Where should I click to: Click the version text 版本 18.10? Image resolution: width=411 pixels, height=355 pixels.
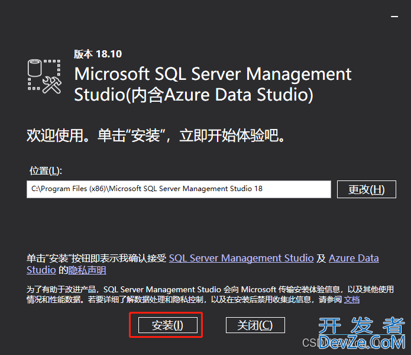[98, 54]
